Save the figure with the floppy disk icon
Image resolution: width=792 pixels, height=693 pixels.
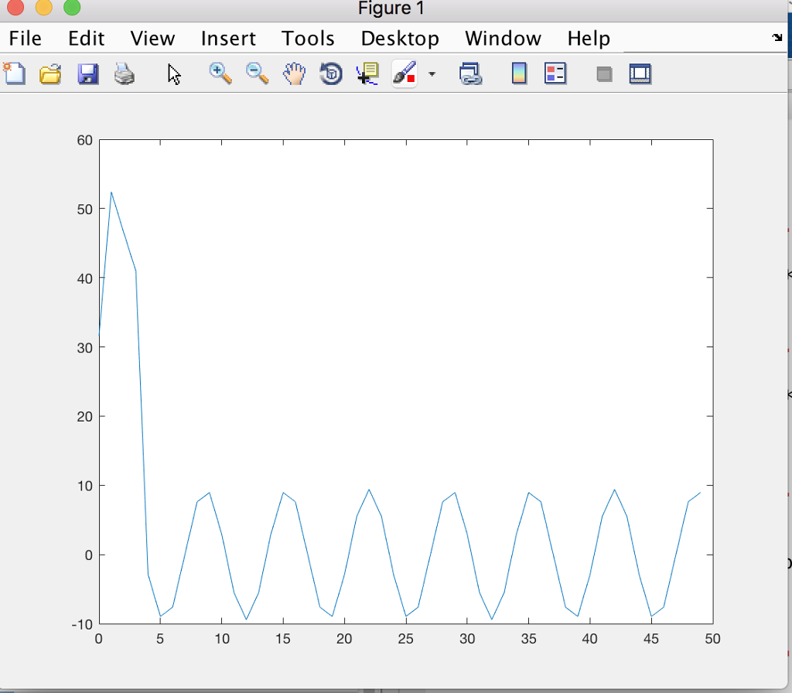87,74
